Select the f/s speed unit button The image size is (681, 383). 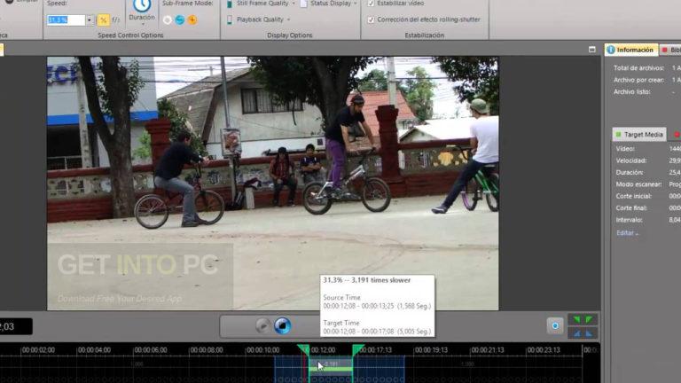115,20
